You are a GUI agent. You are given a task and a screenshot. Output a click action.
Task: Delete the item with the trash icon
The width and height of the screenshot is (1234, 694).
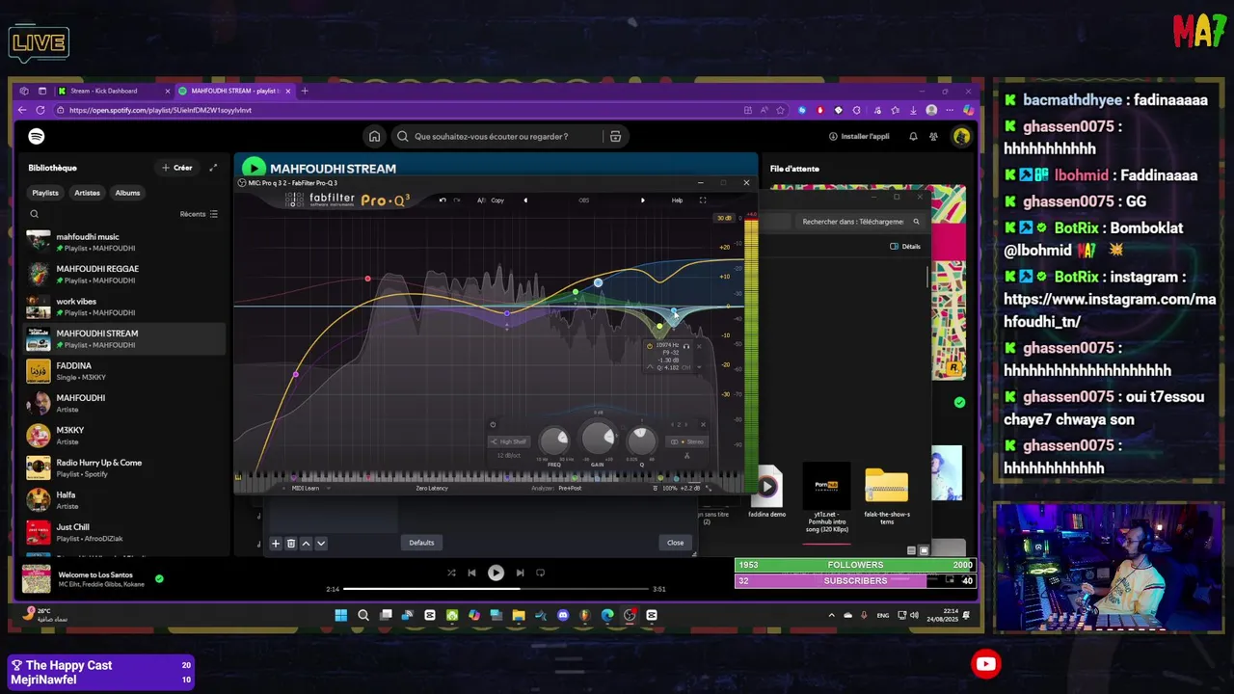[x=290, y=544]
